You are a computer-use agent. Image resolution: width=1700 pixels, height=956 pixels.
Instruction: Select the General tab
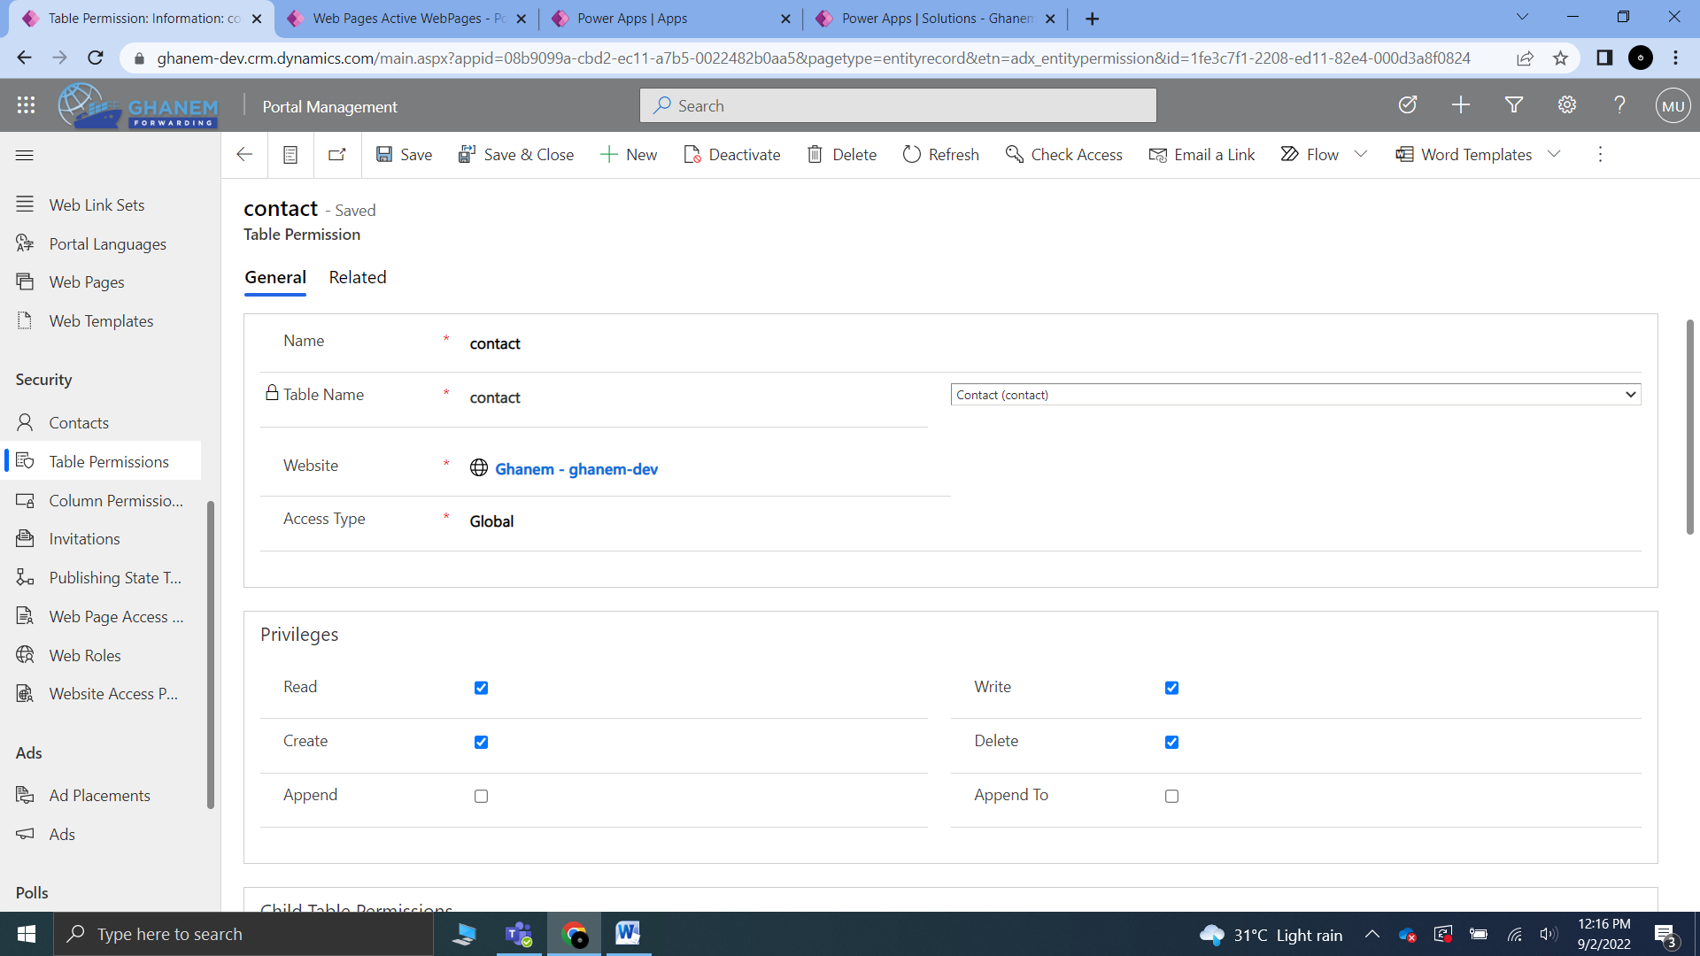[x=275, y=277]
